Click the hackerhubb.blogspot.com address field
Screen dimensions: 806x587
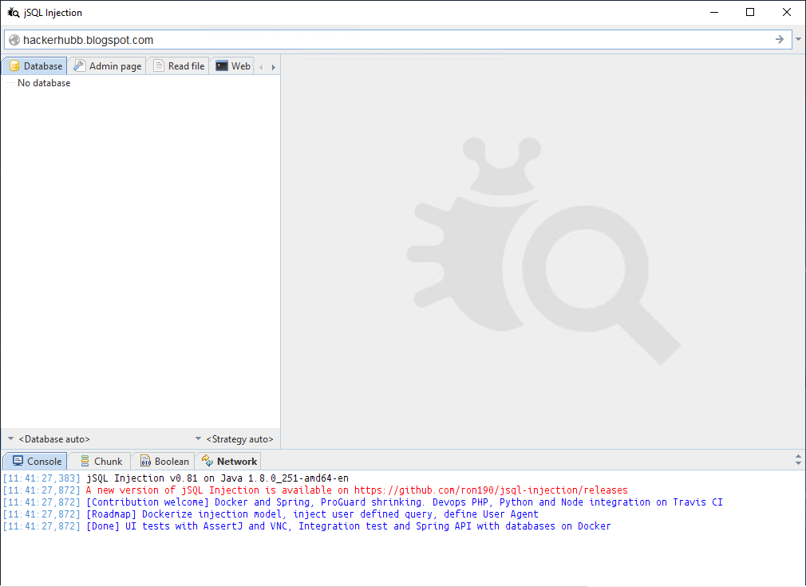[397, 40]
